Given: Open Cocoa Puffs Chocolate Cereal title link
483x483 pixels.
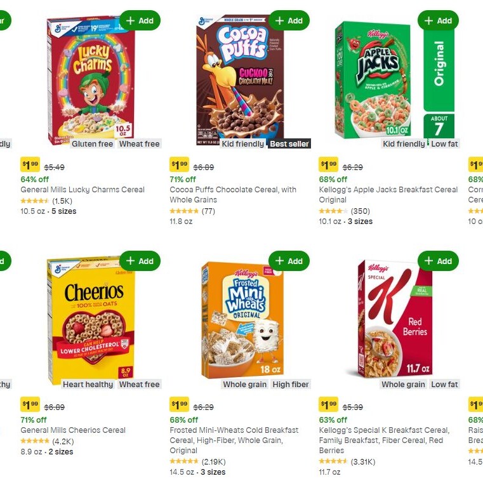Looking at the screenshot, I should pyautogui.click(x=232, y=190).
